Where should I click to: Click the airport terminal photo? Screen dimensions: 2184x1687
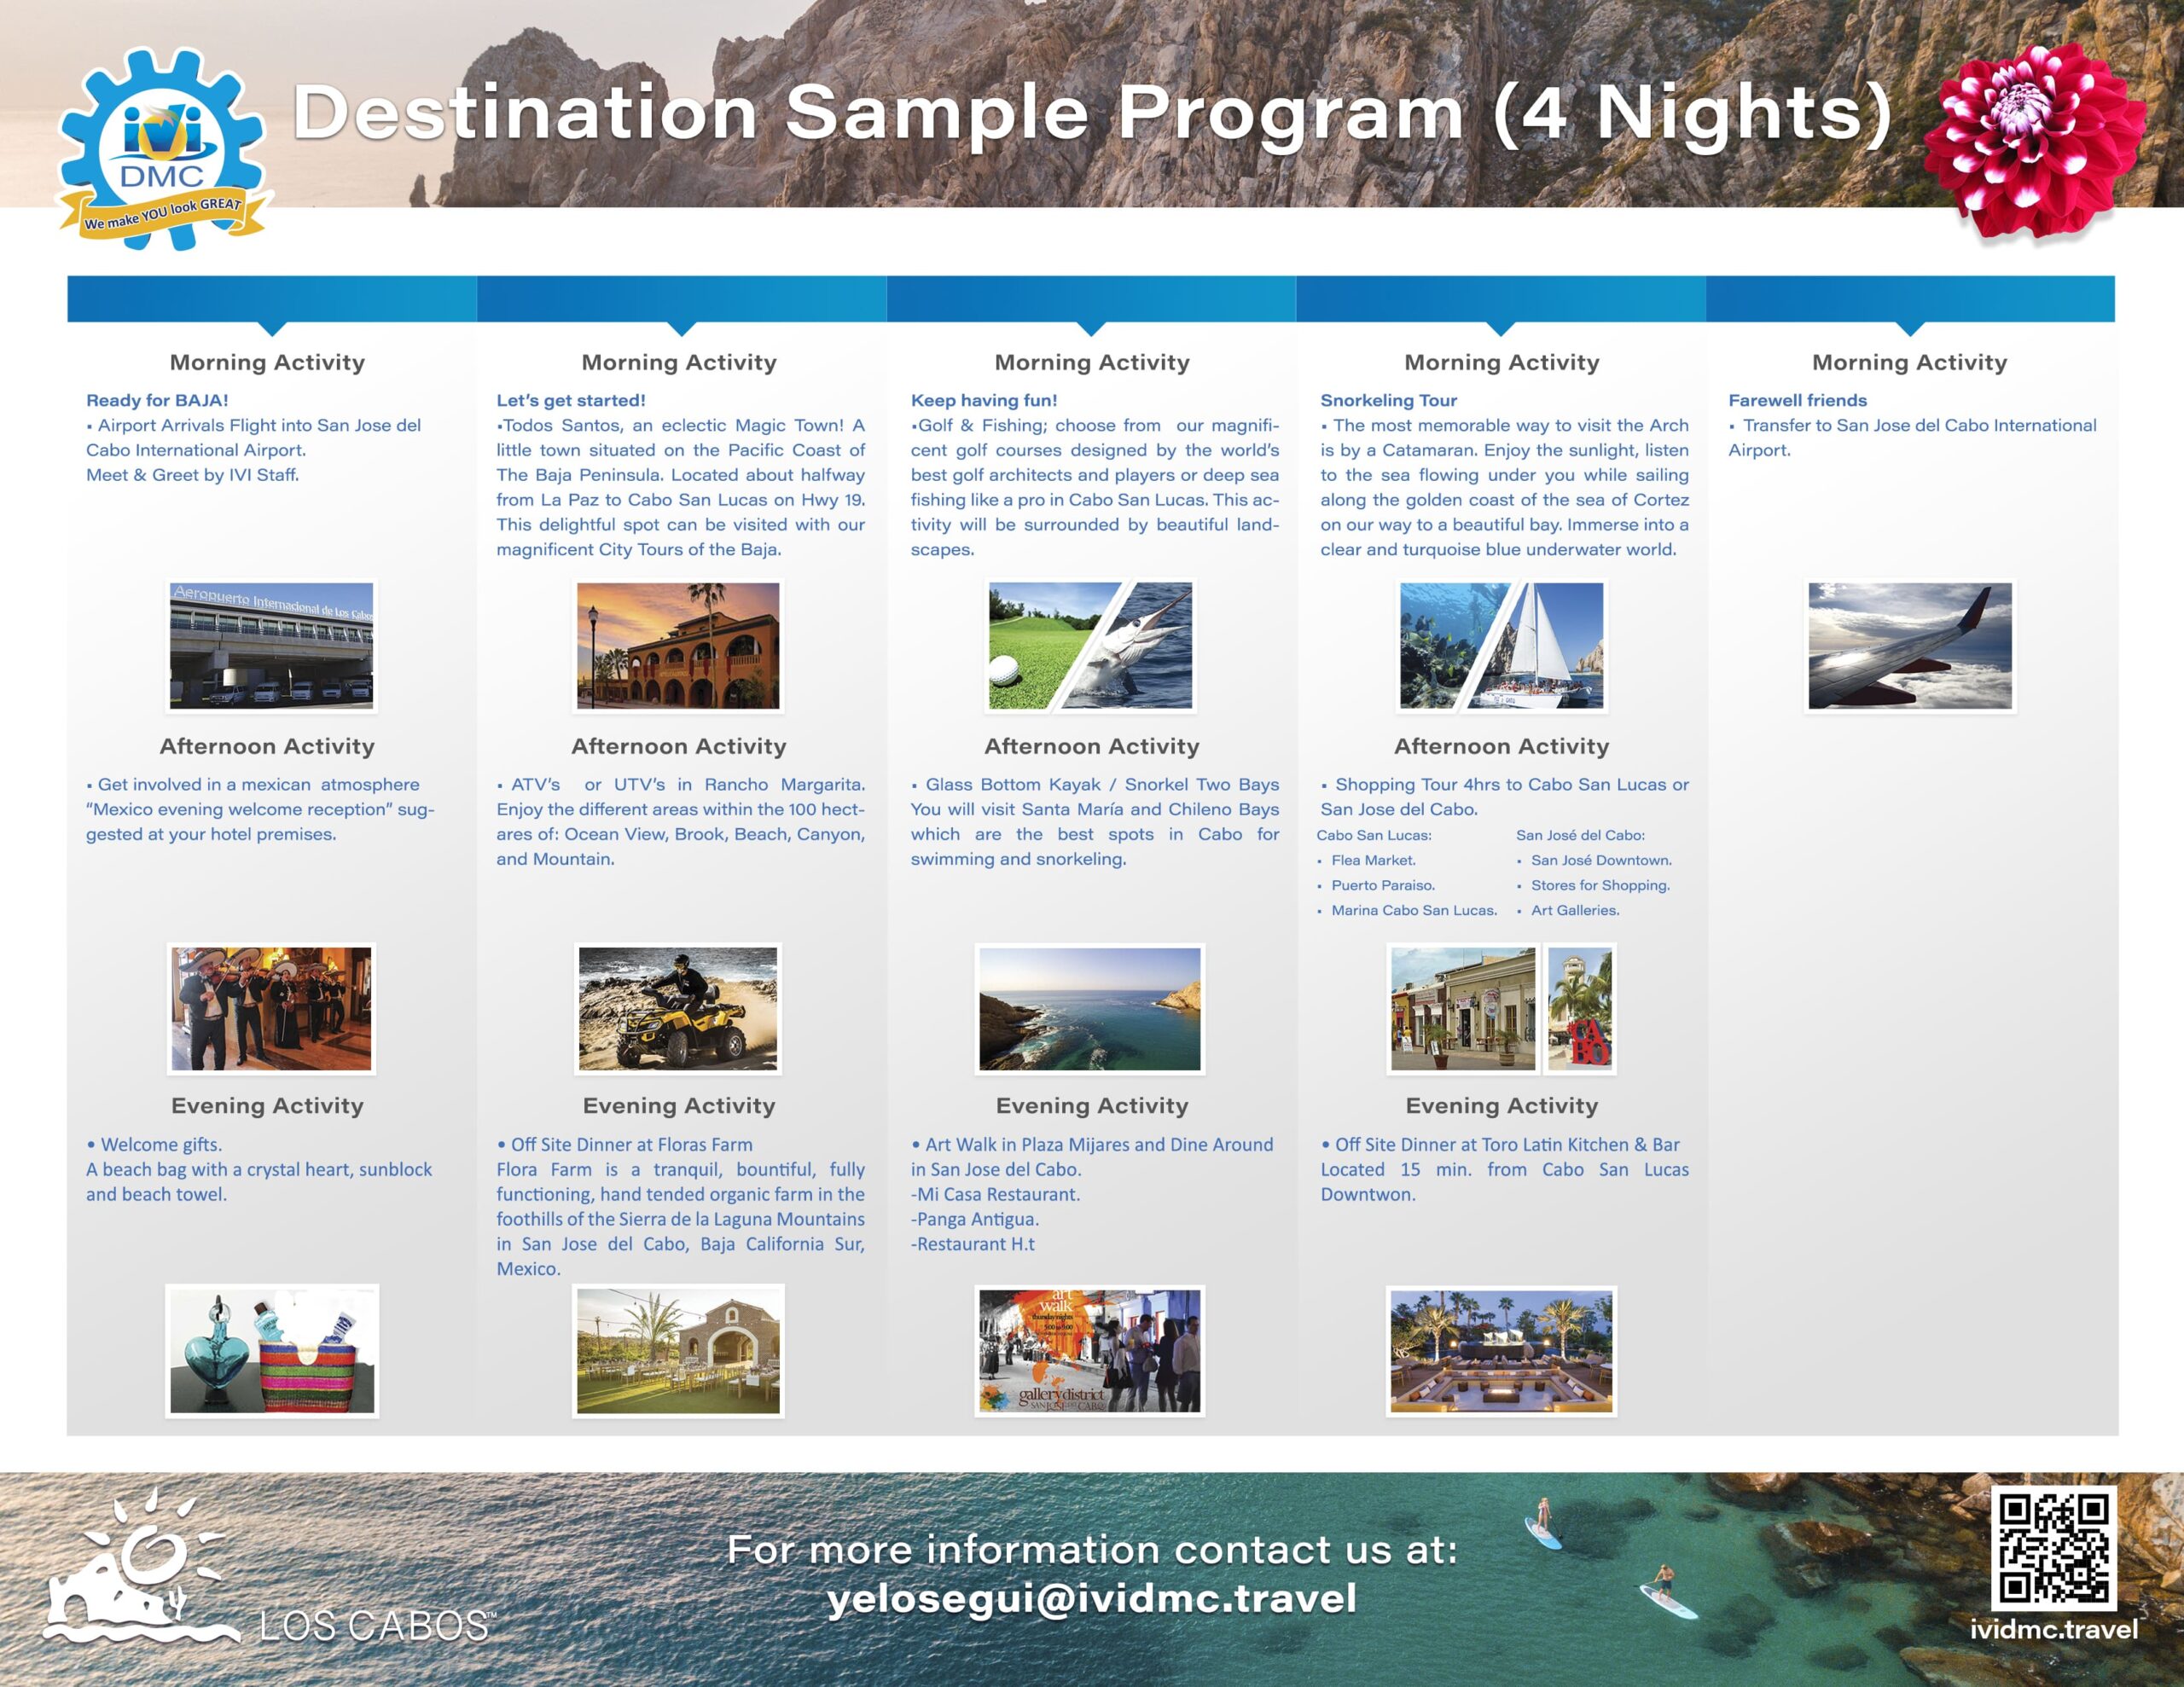coord(271,646)
